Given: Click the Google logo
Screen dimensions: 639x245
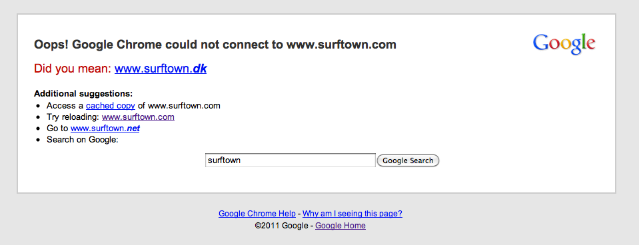Looking at the screenshot, I should point(564,45).
